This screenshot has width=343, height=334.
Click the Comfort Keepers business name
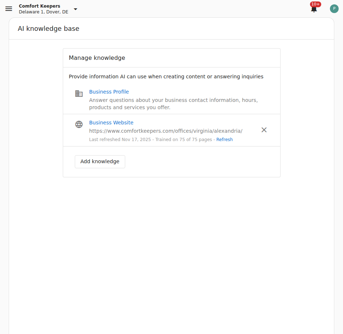pyautogui.click(x=39, y=6)
